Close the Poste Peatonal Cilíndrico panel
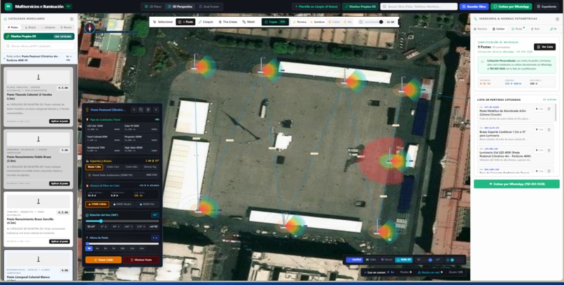This screenshot has height=285, width=564. (x=156, y=110)
